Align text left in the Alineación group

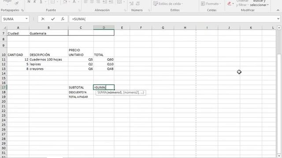point(86,2)
